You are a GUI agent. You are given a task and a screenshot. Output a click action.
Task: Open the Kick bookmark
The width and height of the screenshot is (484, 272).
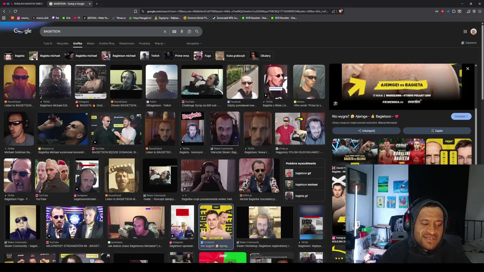point(67,18)
